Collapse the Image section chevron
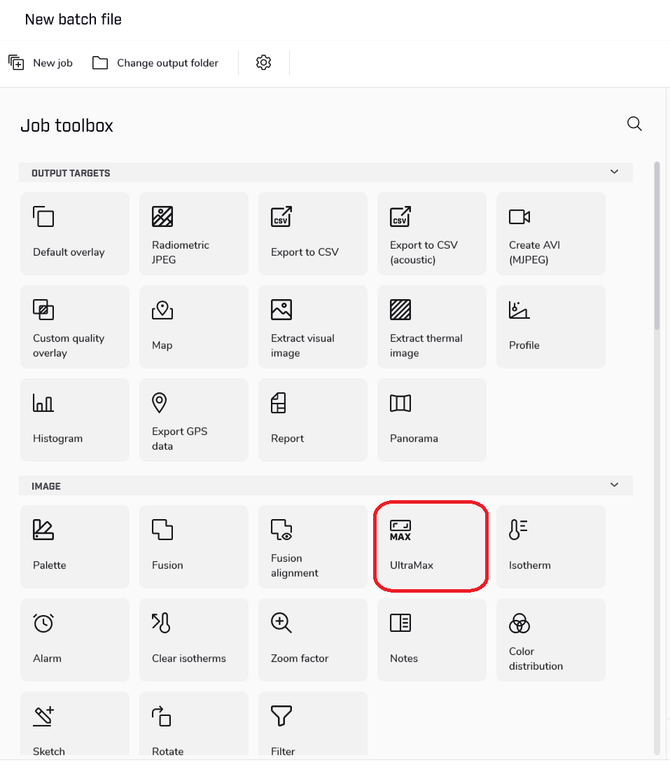Image resolution: width=670 pixels, height=772 pixels. (x=614, y=485)
